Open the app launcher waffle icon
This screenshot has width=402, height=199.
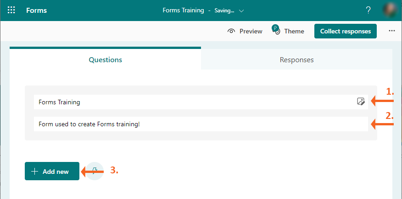tap(11, 10)
